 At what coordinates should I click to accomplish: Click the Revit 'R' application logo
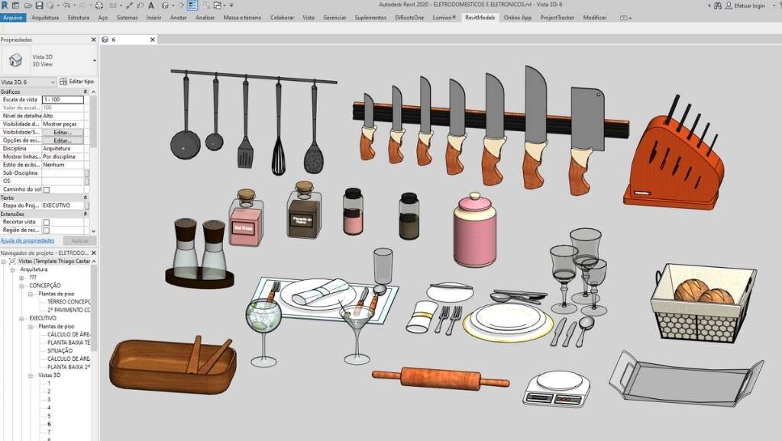click(x=5, y=5)
